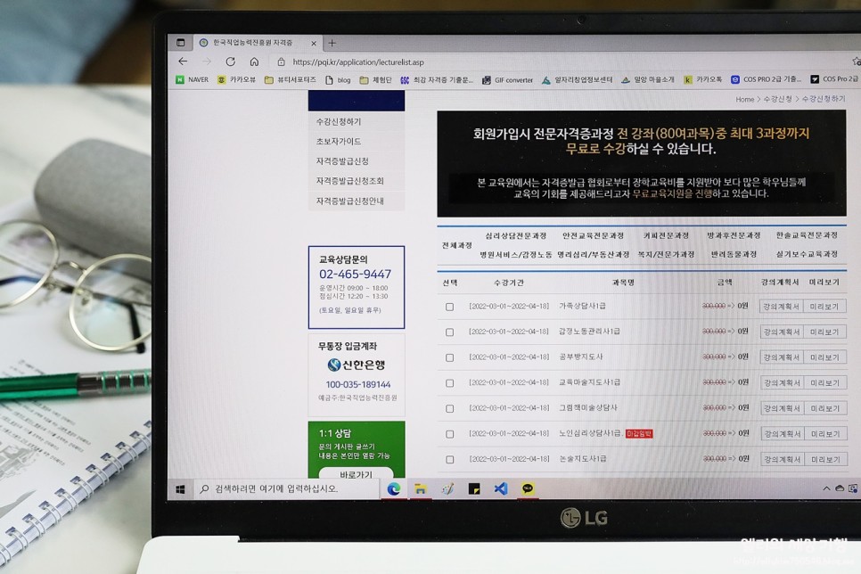Select the 심리상담전문과정 category

coord(515,235)
